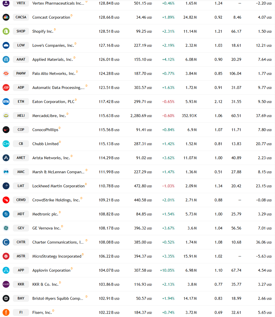
Task: Open the CMCSA ticker badge
Action: point(21,17)
